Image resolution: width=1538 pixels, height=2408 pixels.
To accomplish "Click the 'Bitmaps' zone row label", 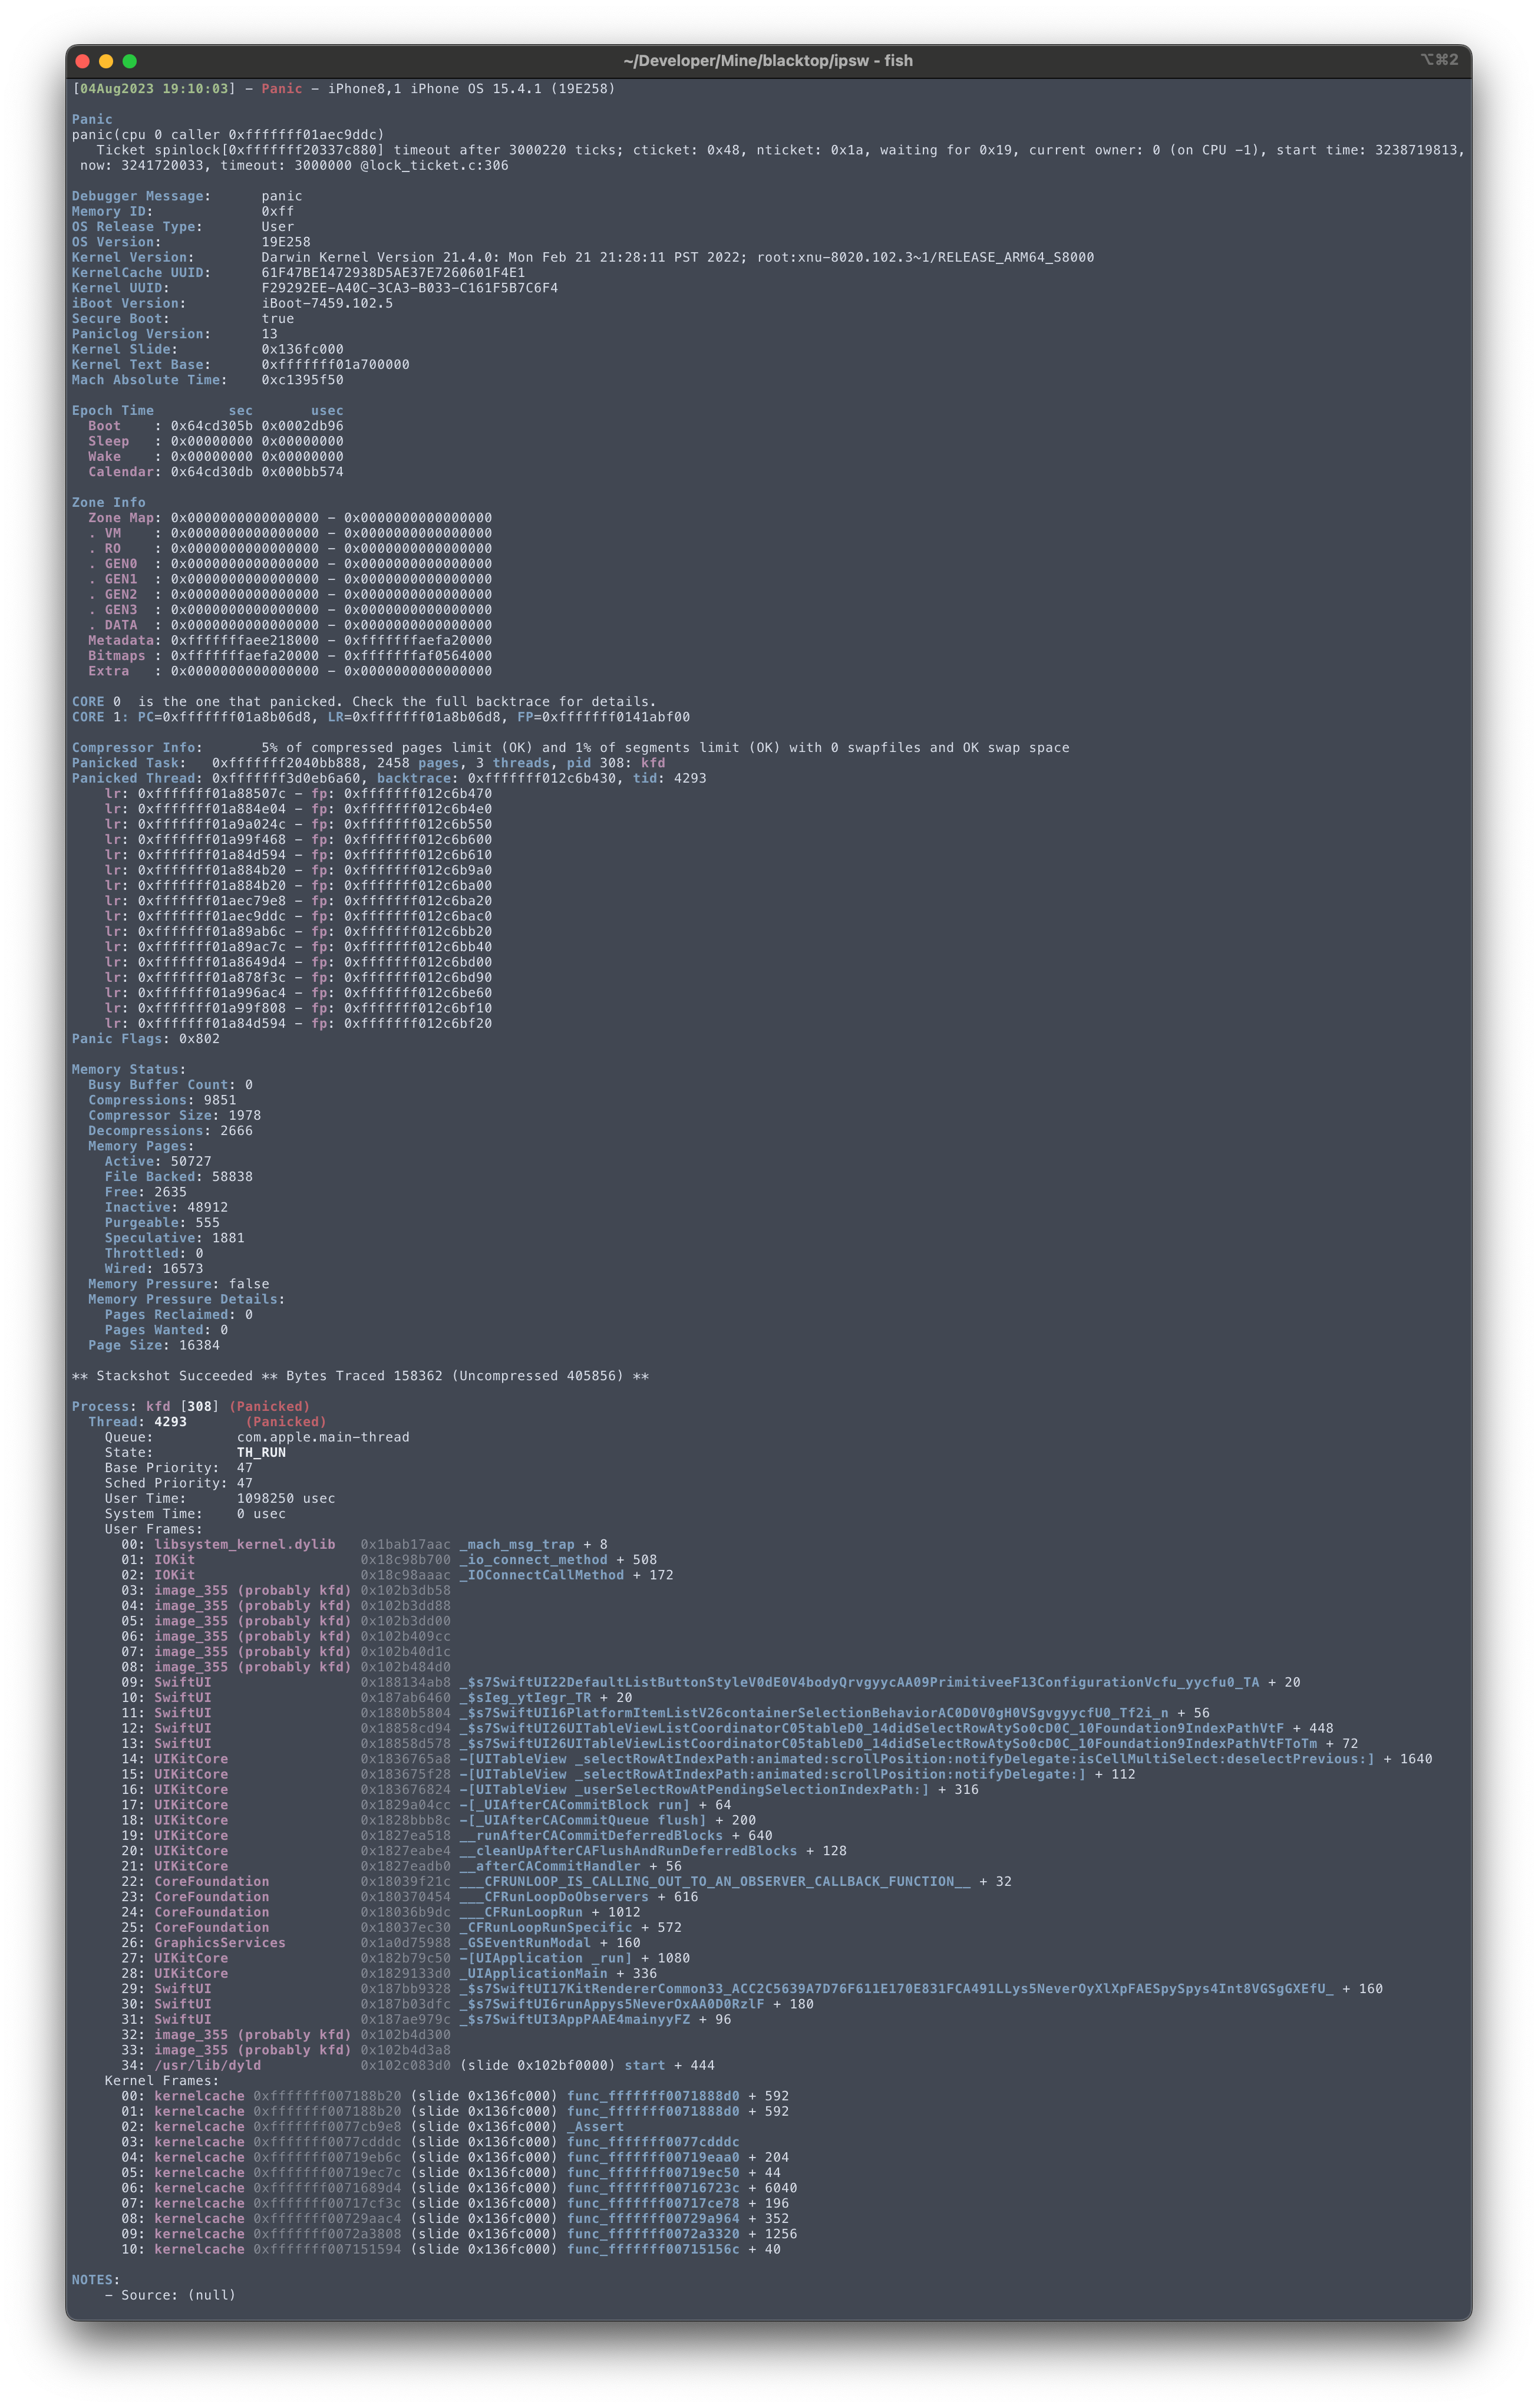I will click(x=117, y=656).
